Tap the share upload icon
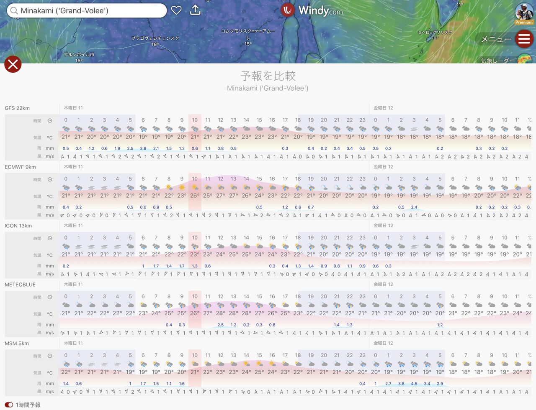 coord(195,10)
